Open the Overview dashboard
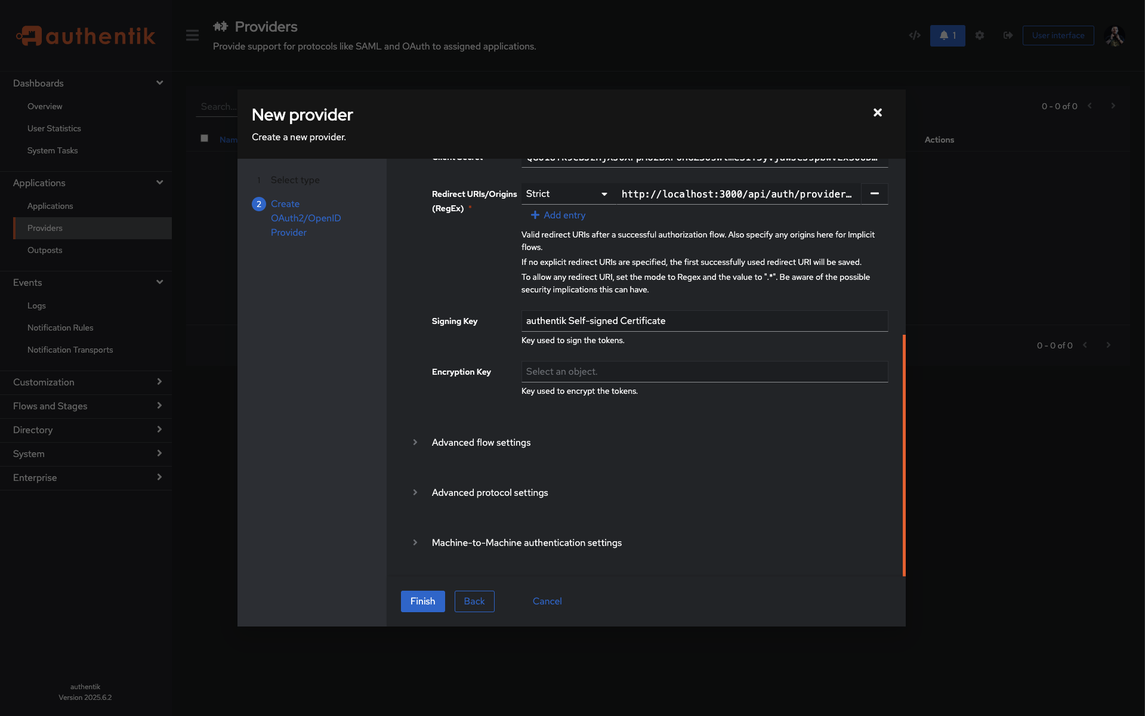Screen dimensions: 1145x716 [x=45, y=106]
